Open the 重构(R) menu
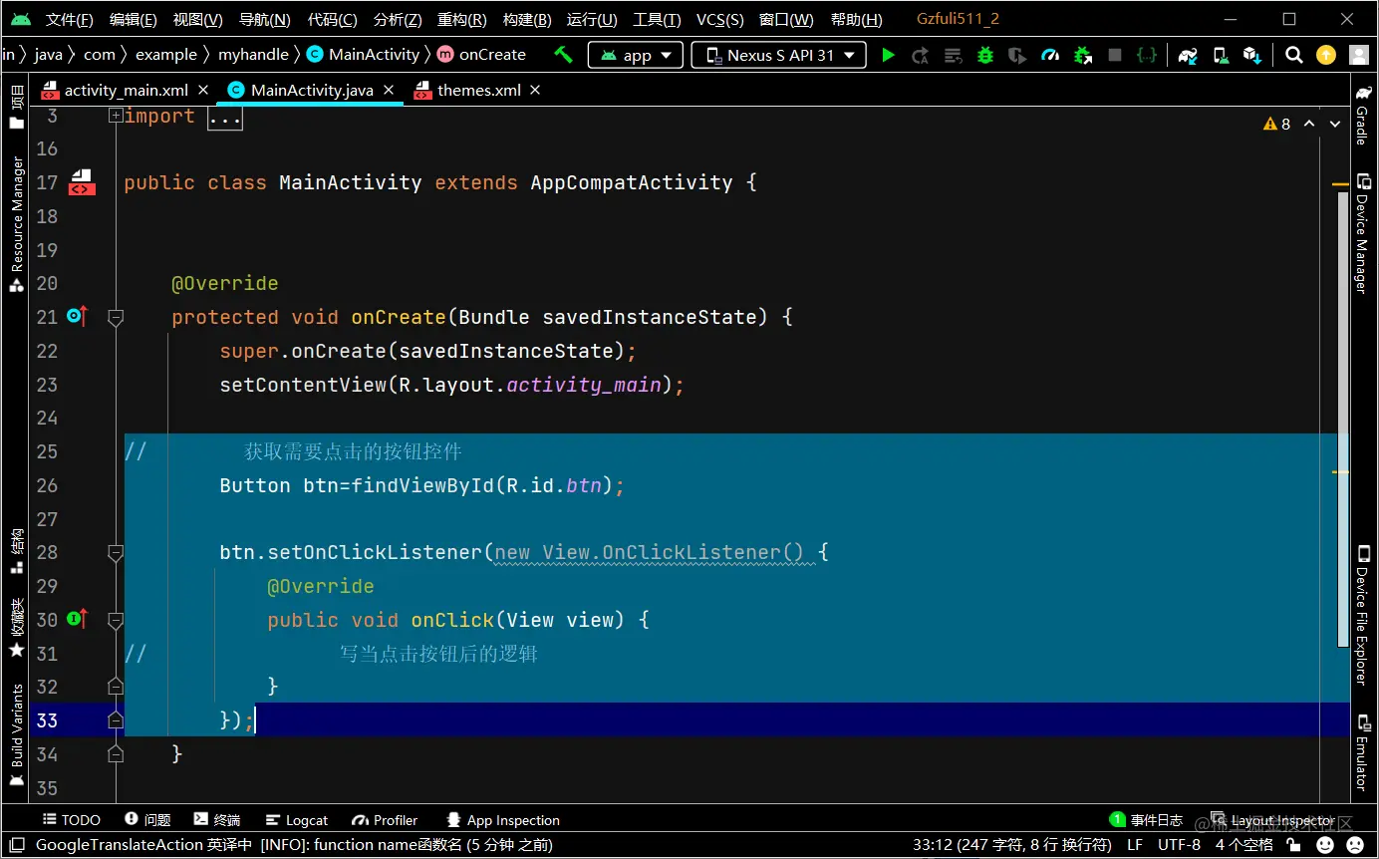 [462, 19]
